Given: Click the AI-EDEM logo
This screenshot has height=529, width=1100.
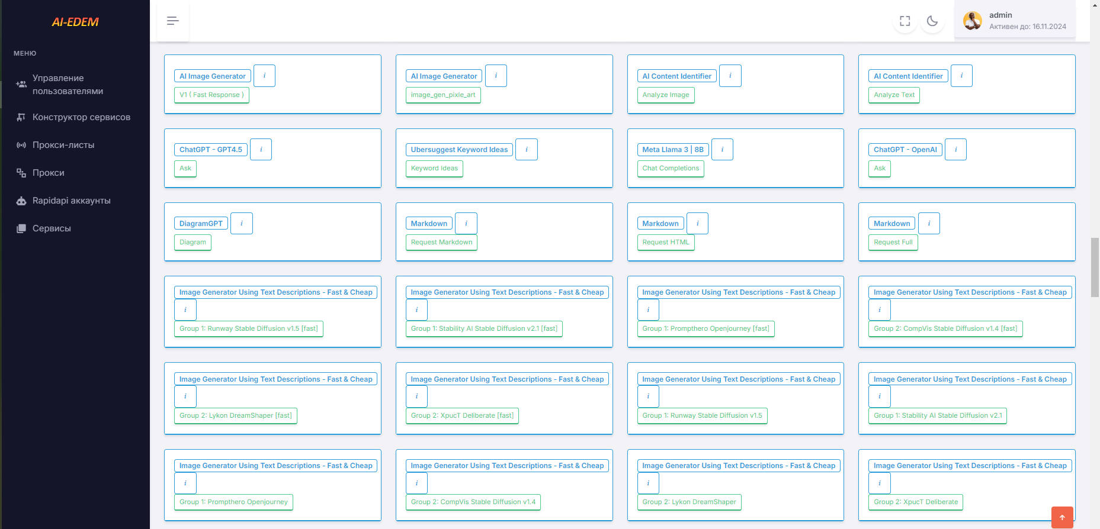Looking at the screenshot, I should click(75, 22).
